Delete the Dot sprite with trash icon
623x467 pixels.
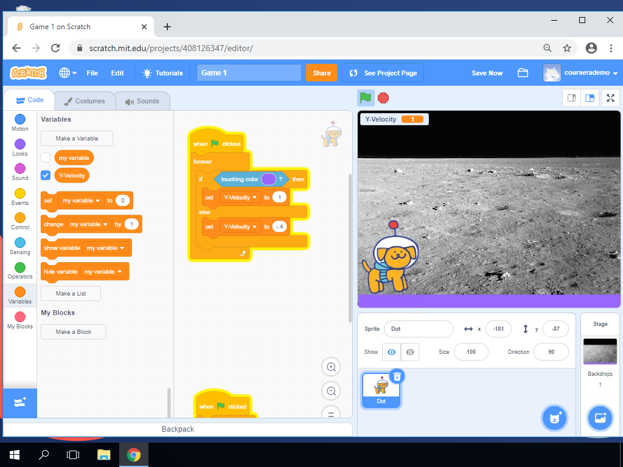coord(397,376)
